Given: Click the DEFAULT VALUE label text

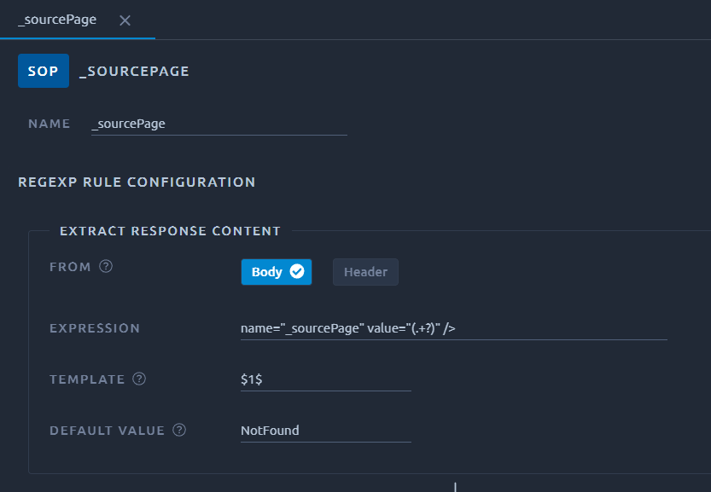Looking at the screenshot, I should point(107,431).
